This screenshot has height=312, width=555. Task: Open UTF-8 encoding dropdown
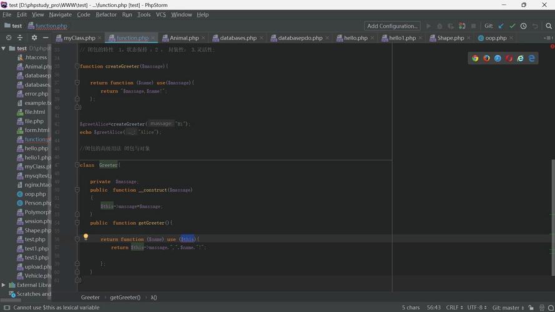(477, 308)
